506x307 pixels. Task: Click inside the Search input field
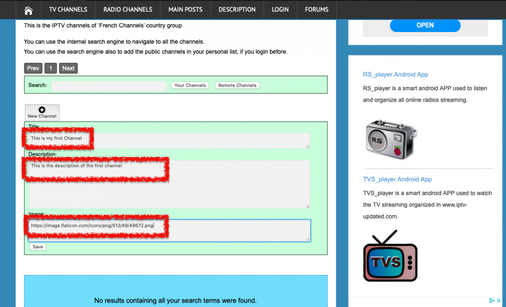[x=108, y=85]
